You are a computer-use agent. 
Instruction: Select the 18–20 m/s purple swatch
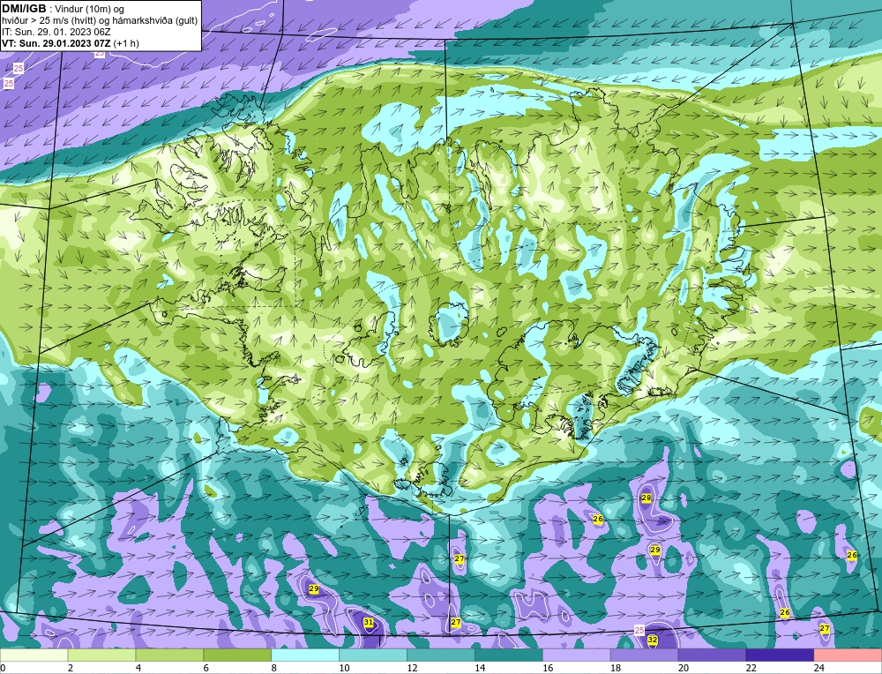click(x=644, y=655)
